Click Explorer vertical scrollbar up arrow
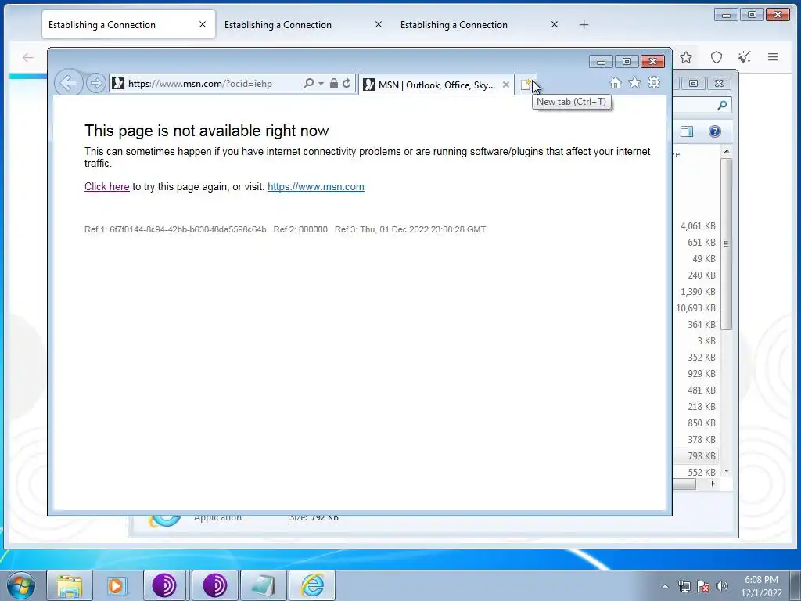The image size is (801, 601). [727, 152]
